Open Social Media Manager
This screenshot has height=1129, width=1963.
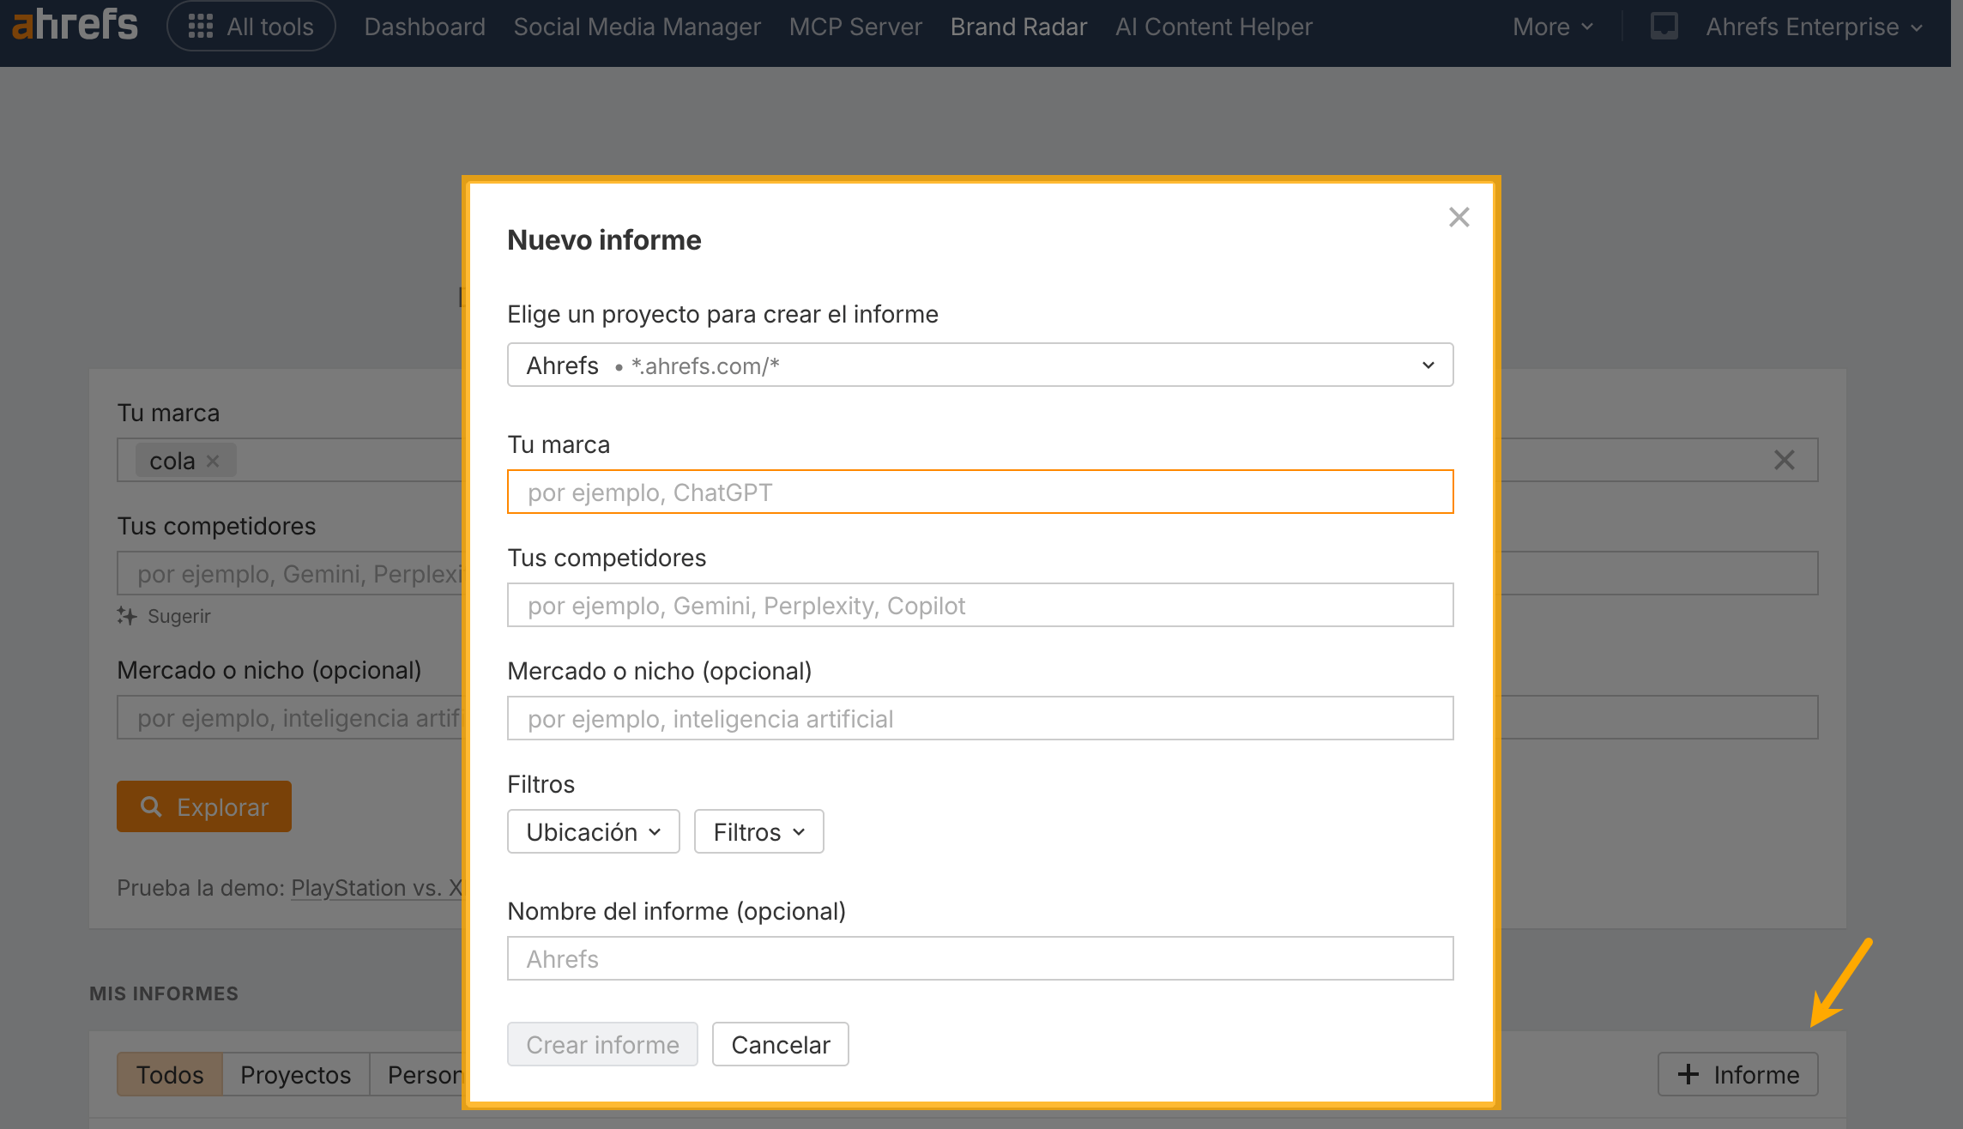pyautogui.click(x=637, y=27)
